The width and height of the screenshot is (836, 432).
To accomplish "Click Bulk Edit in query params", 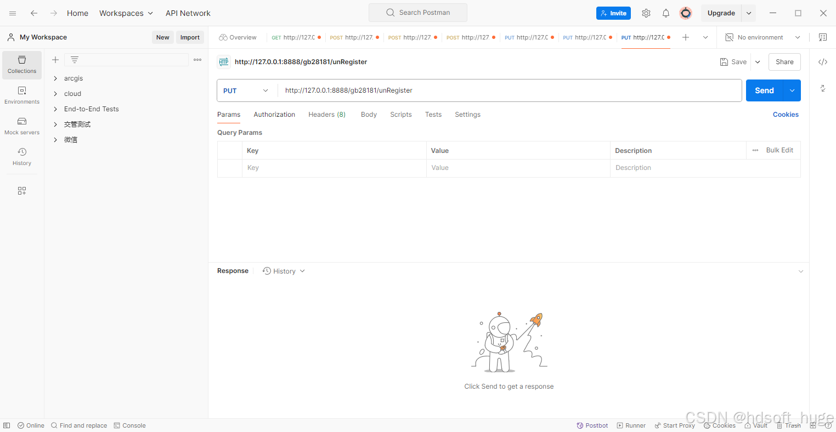I will (x=779, y=150).
